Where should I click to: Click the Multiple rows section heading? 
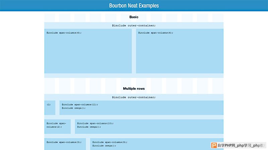click(134, 89)
